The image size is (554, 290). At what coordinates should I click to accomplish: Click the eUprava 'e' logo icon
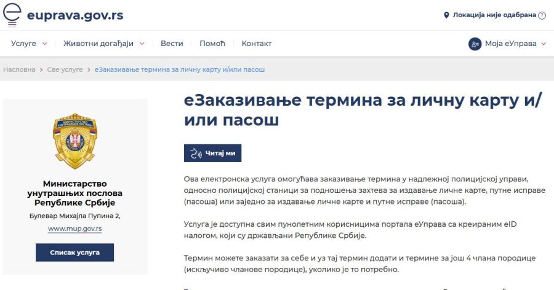[12, 15]
